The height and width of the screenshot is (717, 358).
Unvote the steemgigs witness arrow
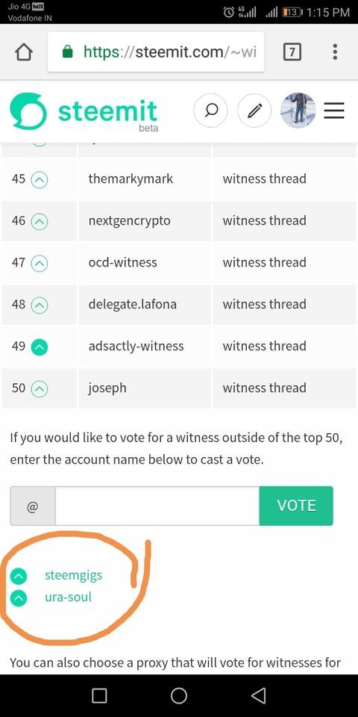[19, 577]
